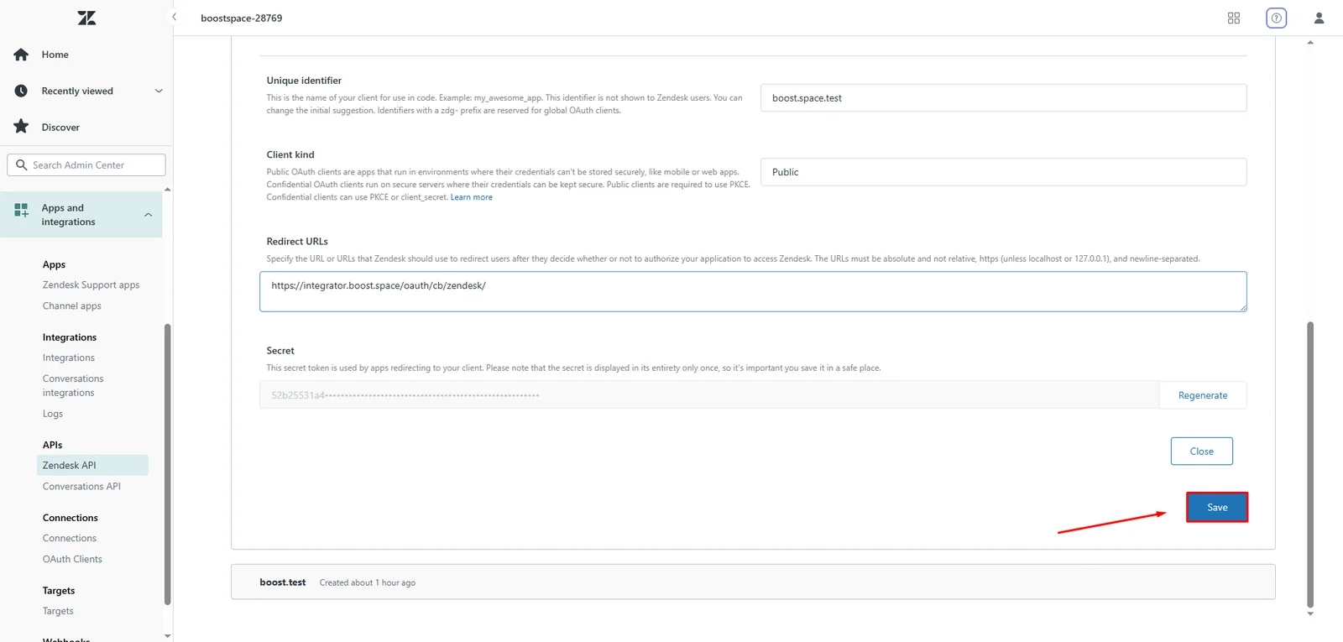Click the Created about 1 hour ago text

coord(368,582)
